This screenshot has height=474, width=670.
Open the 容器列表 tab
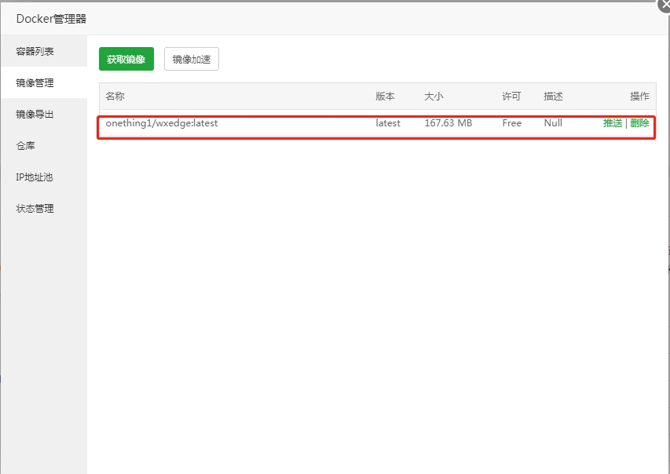(35, 52)
